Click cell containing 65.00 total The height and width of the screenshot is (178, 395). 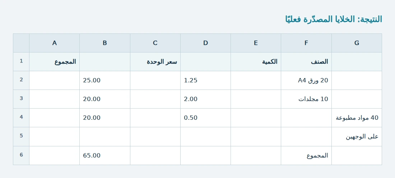click(105, 155)
